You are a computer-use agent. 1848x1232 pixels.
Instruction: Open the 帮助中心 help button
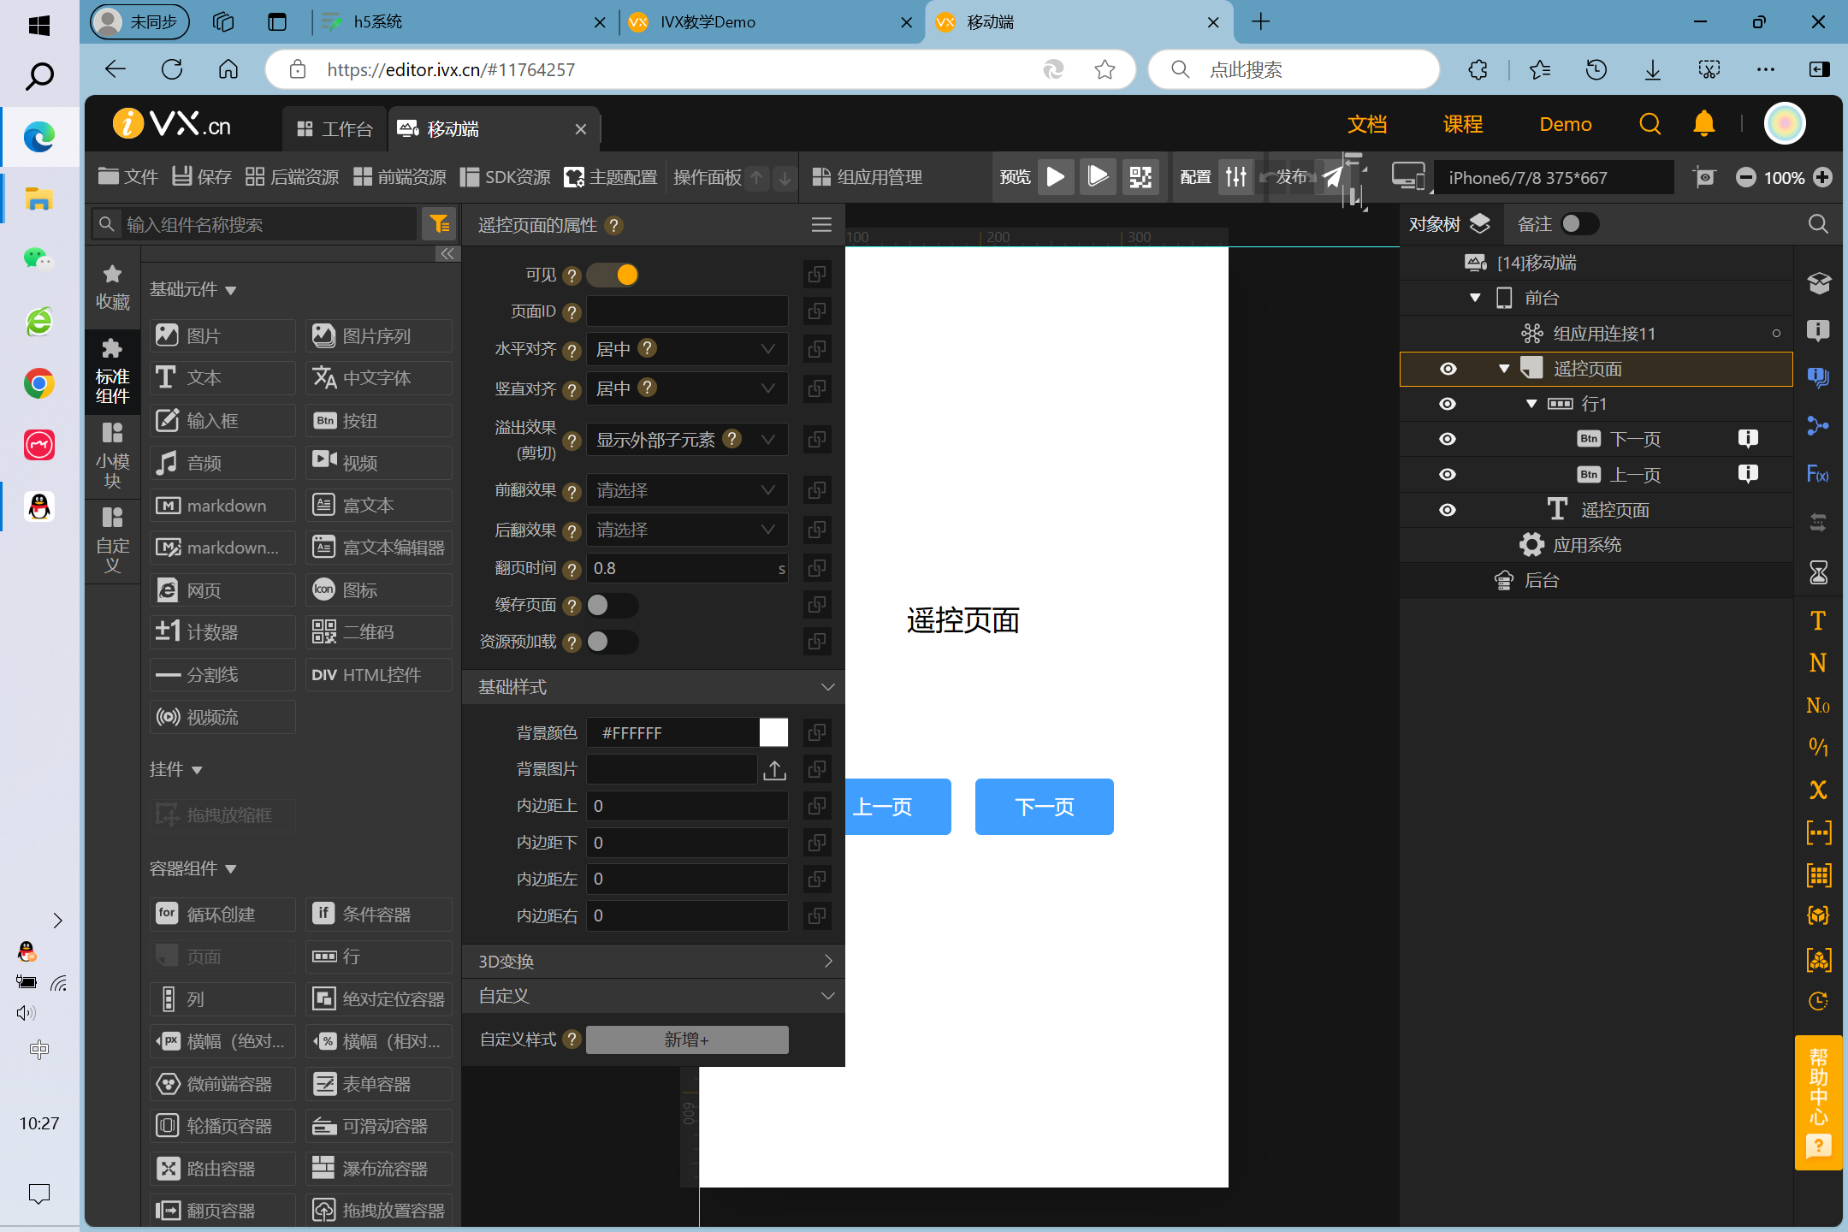click(x=1819, y=1102)
